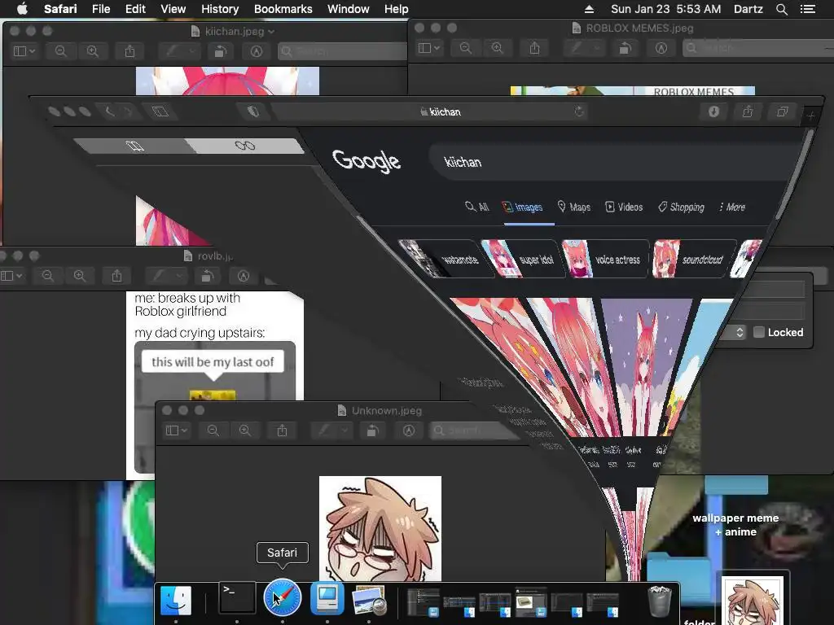This screenshot has width=834, height=625.
Task: Expand kiichan.jpeg title dropdown chevron
Action: pyautogui.click(x=271, y=32)
